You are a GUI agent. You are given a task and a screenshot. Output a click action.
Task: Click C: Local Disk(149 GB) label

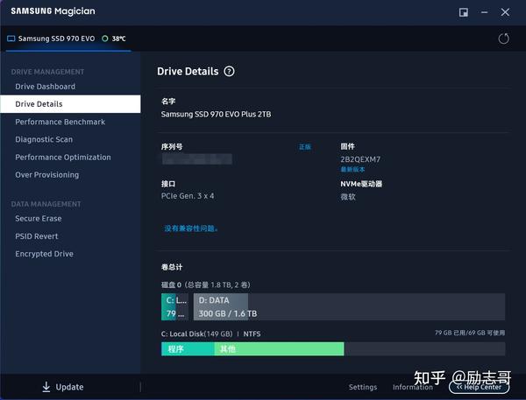tap(197, 334)
